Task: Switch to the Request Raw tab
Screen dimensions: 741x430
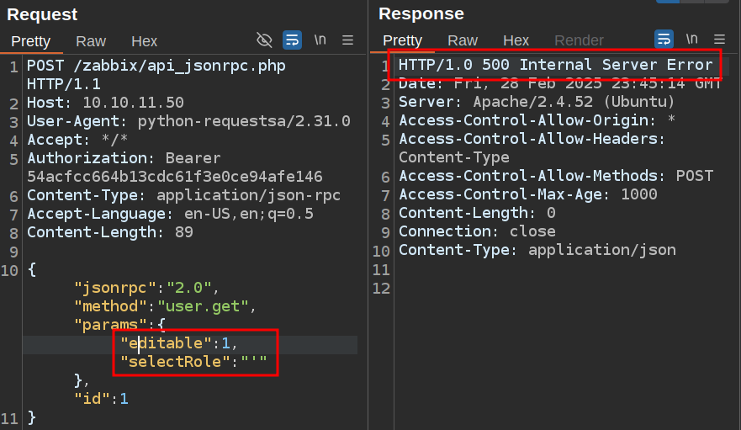Action: tap(91, 40)
